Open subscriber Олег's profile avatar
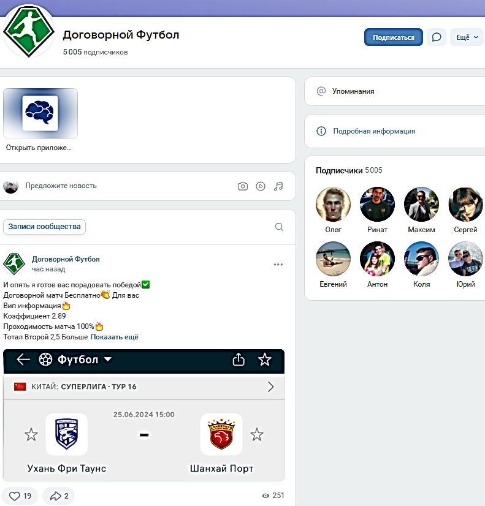This screenshot has height=506, width=485. tap(333, 205)
